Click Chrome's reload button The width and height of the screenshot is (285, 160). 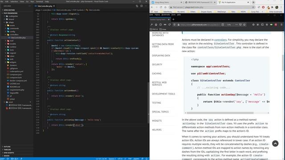click(x=161, y=7)
